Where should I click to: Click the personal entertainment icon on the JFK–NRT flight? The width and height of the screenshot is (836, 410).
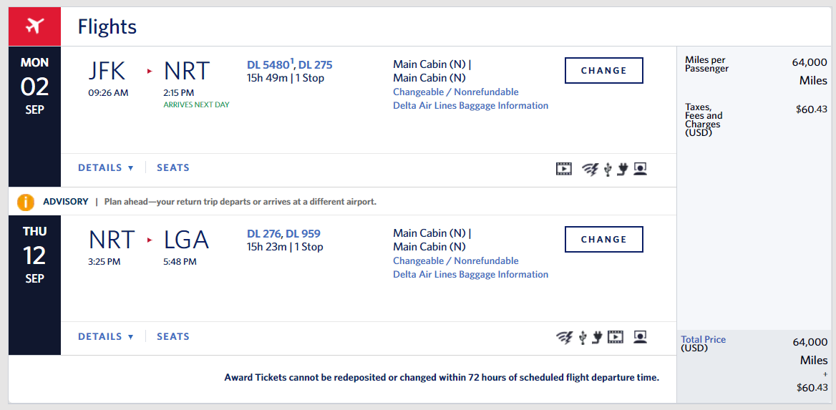point(640,169)
